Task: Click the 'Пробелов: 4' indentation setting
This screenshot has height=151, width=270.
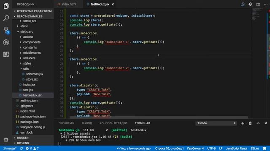Action: (x=195, y=148)
